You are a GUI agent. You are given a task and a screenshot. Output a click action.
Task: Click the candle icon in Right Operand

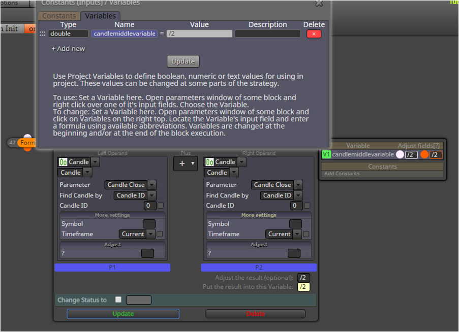[209, 162]
